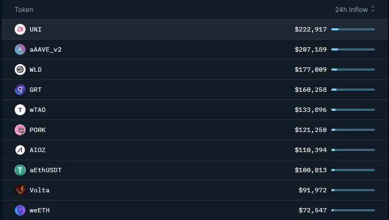Open the Volta token name link

coord(39,190)
